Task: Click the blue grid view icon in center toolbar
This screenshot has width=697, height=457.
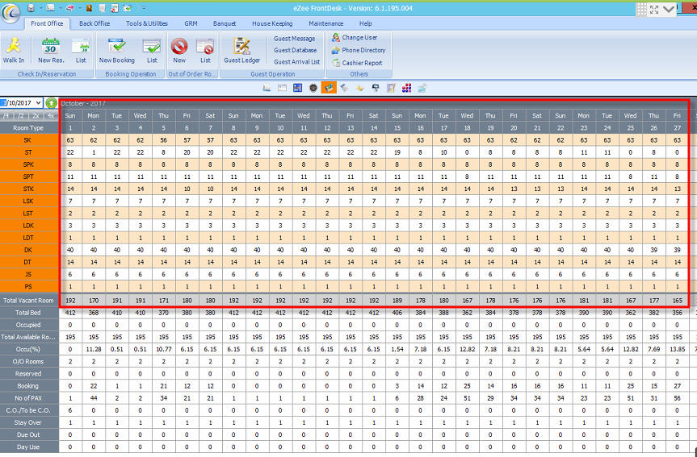Action: tap(298, 88)
